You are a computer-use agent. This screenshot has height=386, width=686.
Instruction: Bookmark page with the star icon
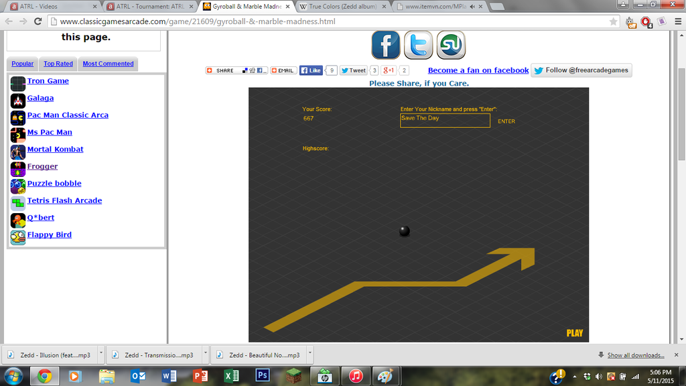pyautogui.click(x=613, y=21)
